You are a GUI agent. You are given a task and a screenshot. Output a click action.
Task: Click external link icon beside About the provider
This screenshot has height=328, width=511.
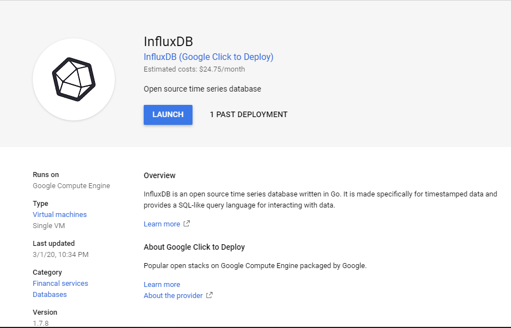(210, 295)
